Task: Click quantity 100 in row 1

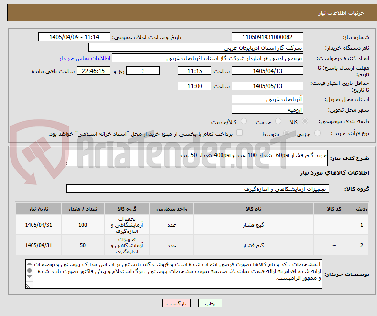Action: click(x=83, y=225)
